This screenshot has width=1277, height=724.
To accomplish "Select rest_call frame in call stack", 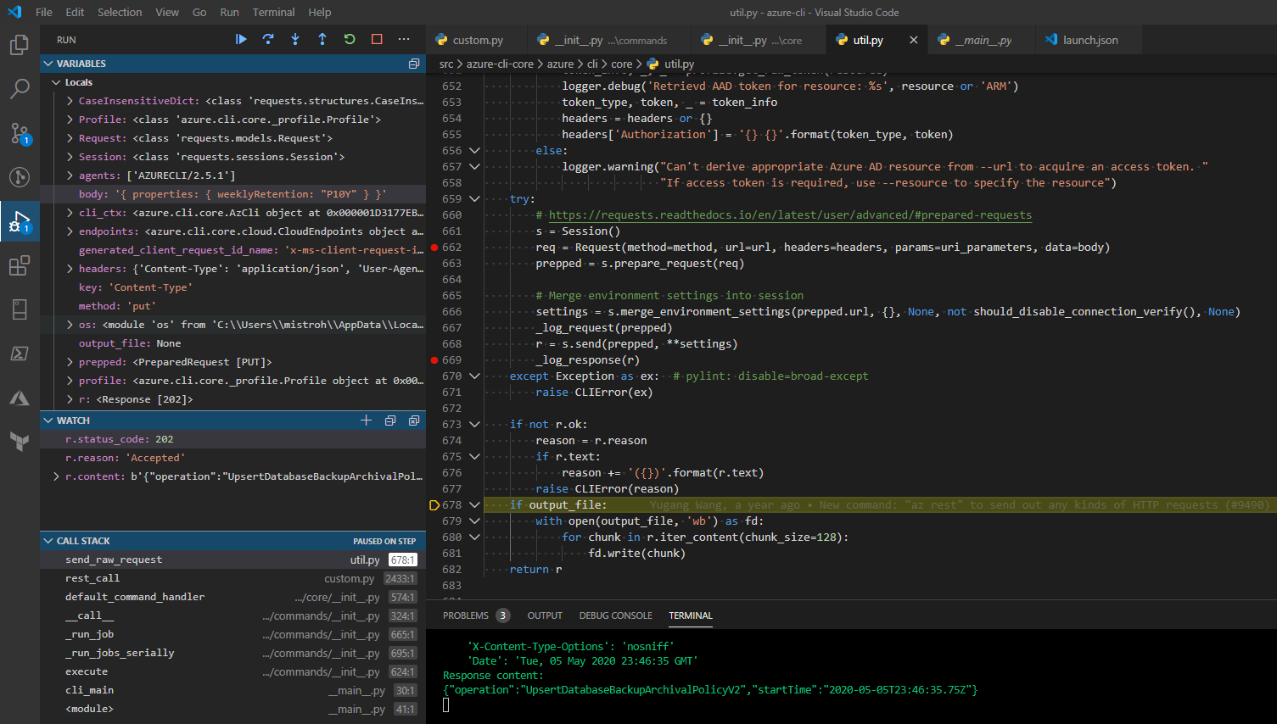I will 92,578.
